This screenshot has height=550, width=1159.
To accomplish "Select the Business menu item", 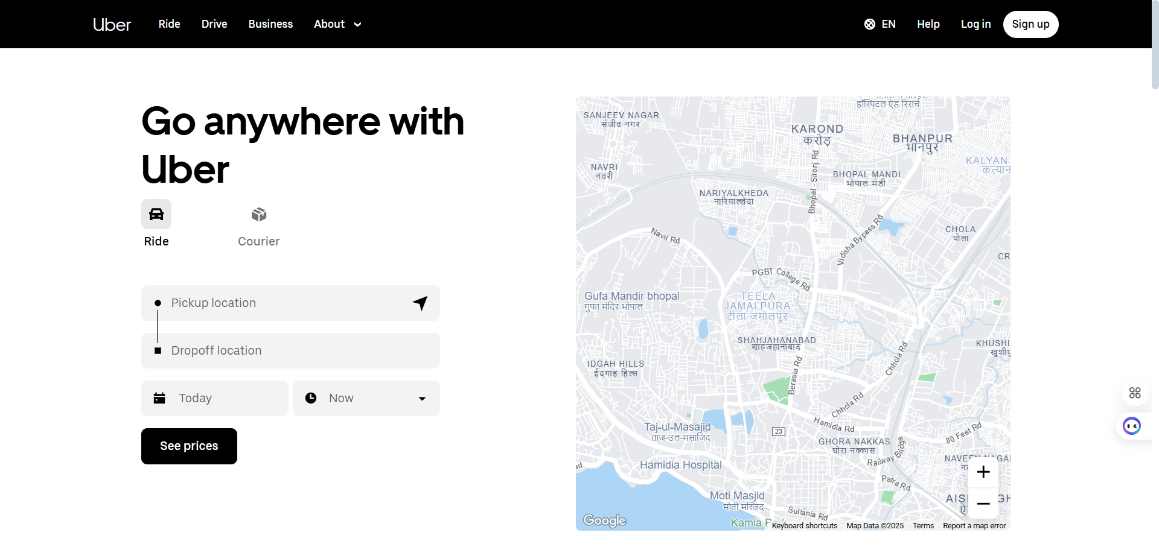I will coord(270,24).
